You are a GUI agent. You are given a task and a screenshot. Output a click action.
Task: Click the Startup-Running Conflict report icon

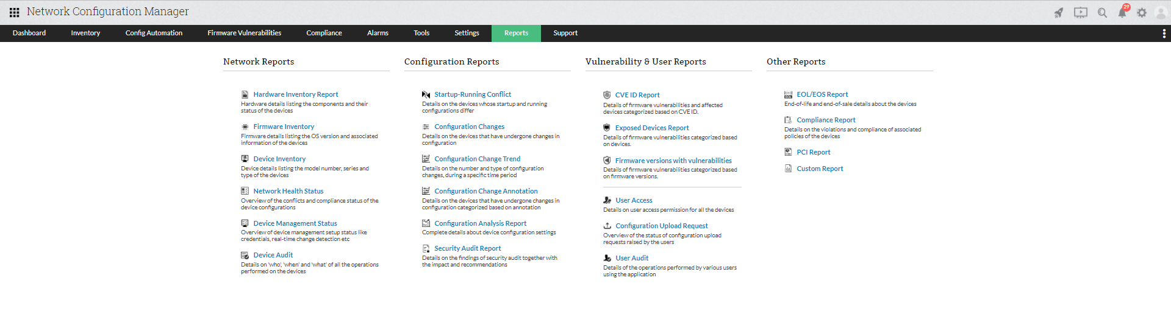coord(426,94)
